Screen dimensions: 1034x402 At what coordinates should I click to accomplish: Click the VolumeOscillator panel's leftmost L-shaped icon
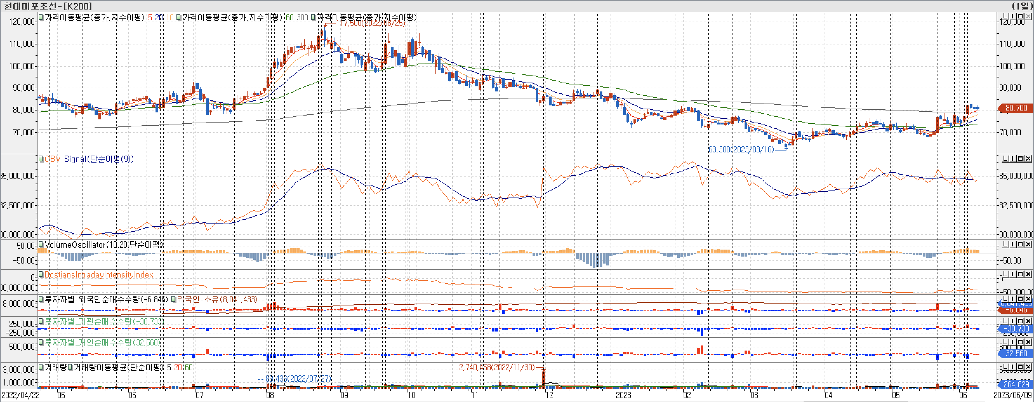(x=1006, y=245)
